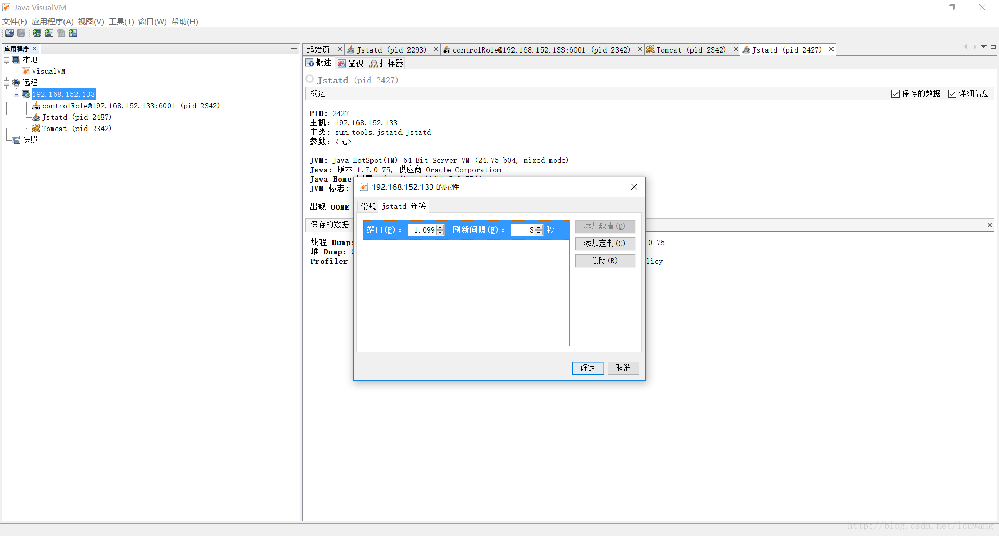The height and width of the screenshot is (536, 999).
Task: Click the Add Application Snapshot toolbar icon
Action: (x=73, y=33)
